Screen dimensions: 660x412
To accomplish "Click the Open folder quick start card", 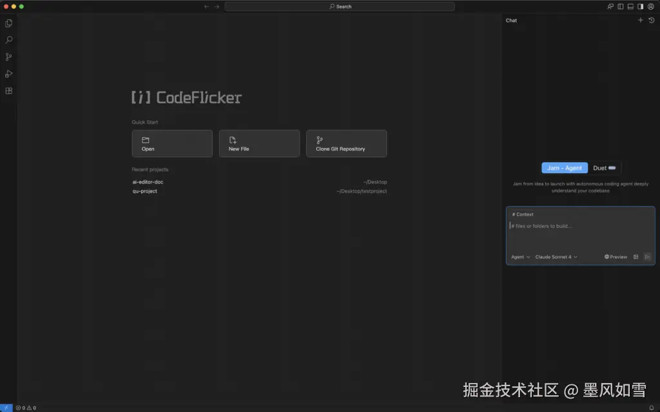I will pyautogui.click(x=172, y=144).
